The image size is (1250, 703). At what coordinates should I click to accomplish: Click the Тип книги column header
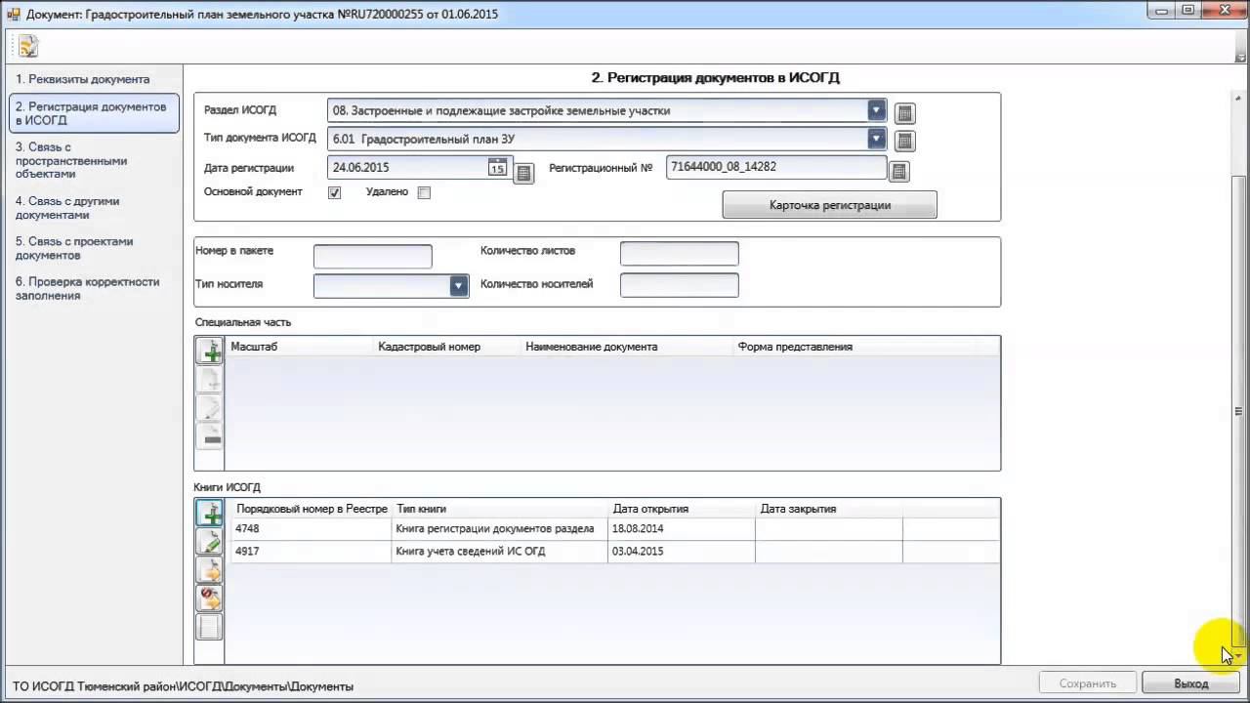[x=421, y=509]
